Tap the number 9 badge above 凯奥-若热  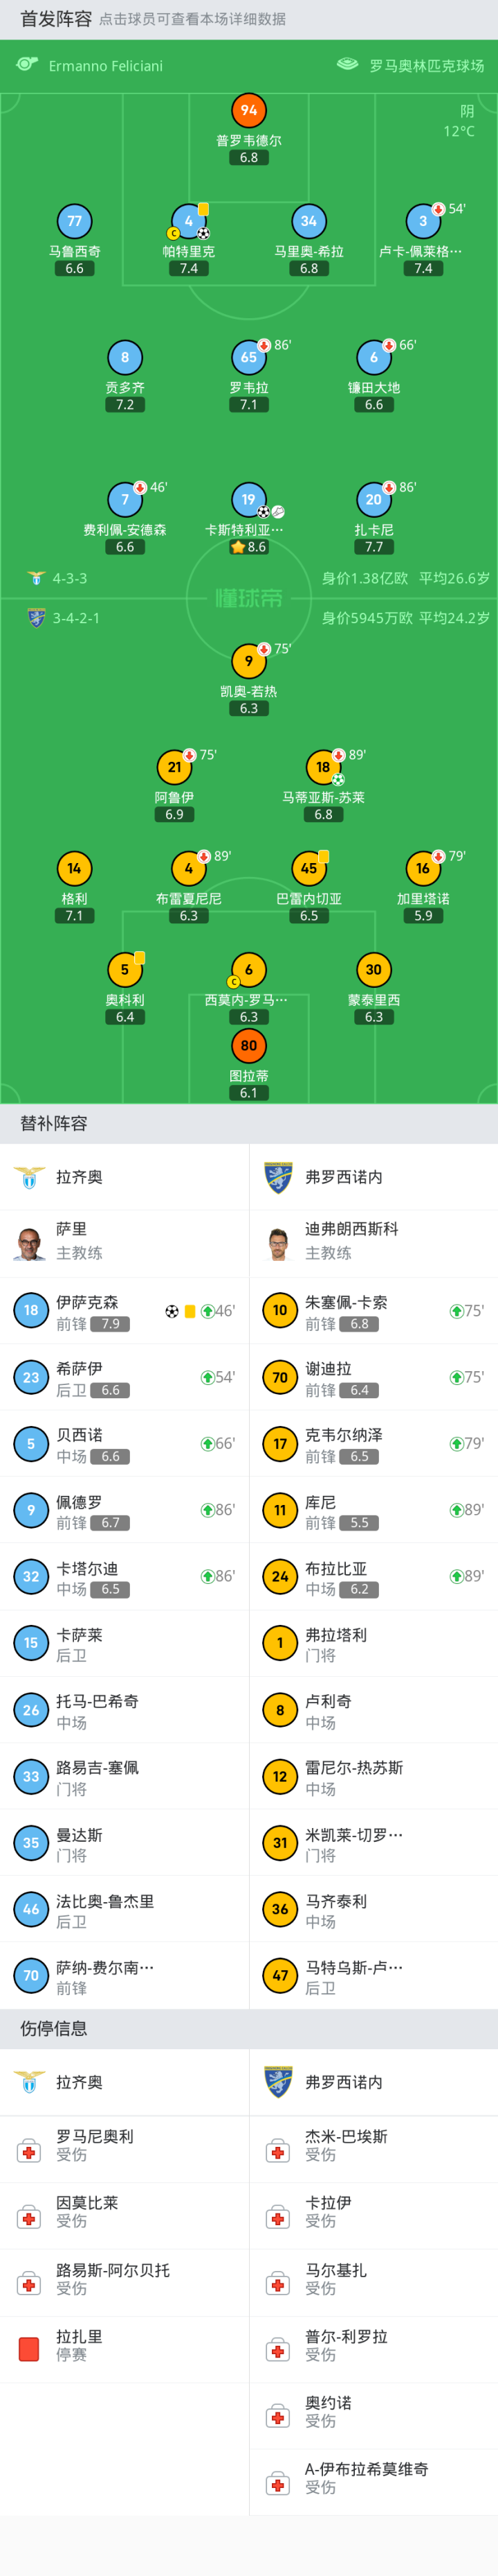click(248, 660)
